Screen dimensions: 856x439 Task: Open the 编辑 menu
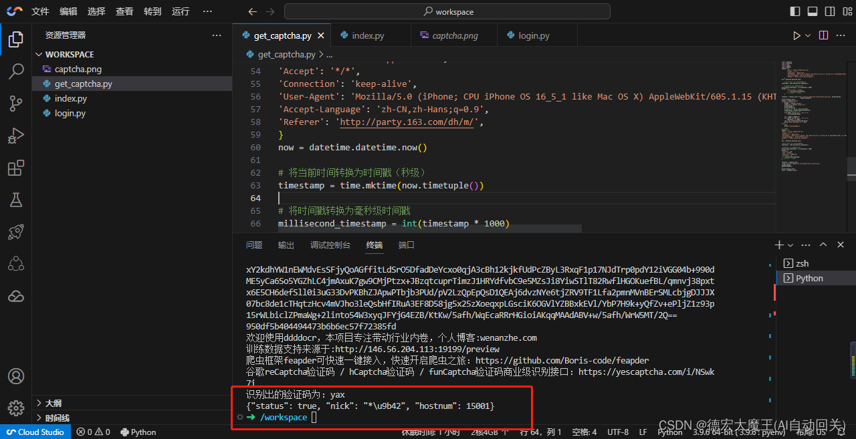(x=68, y=11)
